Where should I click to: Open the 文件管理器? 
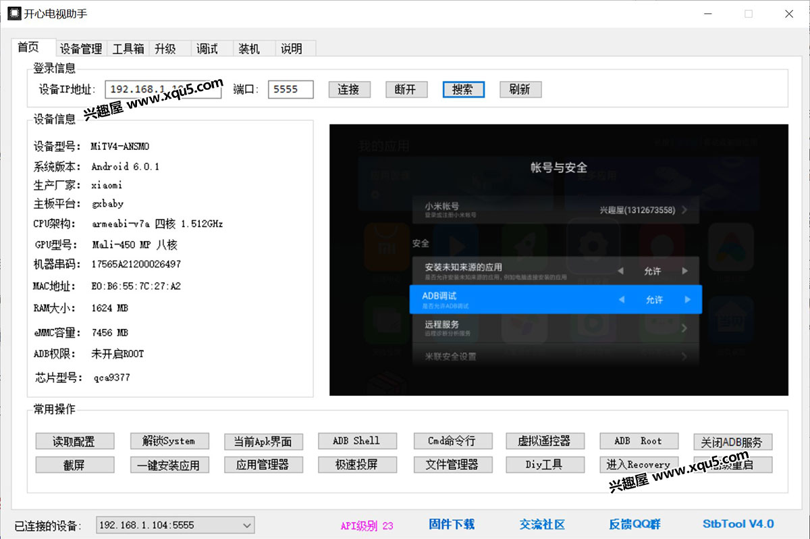tap(452, 465)
